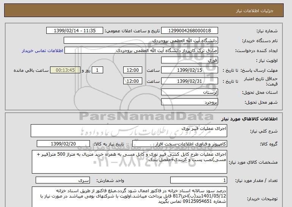Click the اولویت نیاز label

[x=267, y=61]
